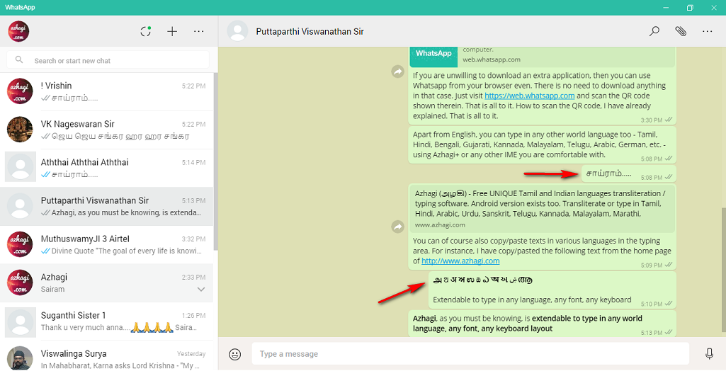Record a voice message with microphone
726x371 pixels.
pos(709,354)
